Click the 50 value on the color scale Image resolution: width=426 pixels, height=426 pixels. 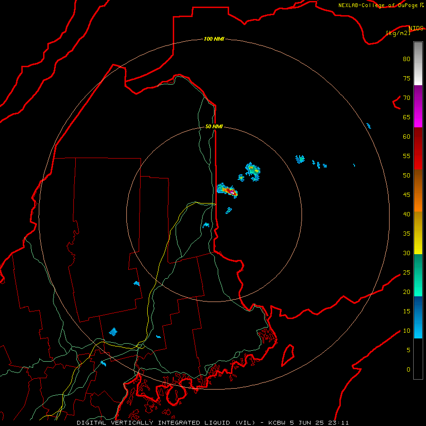(407, 175)
